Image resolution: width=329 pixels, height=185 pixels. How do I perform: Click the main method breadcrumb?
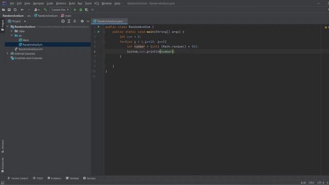66,16
